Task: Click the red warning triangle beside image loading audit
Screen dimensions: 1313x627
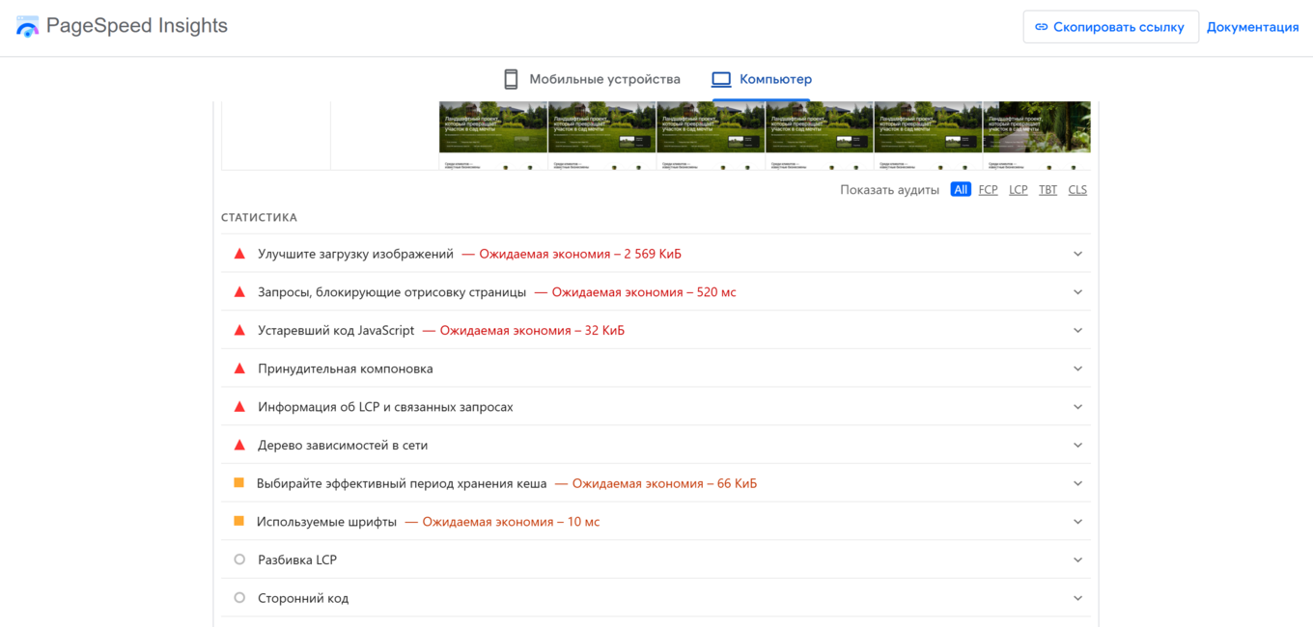Action: (238, 253)
